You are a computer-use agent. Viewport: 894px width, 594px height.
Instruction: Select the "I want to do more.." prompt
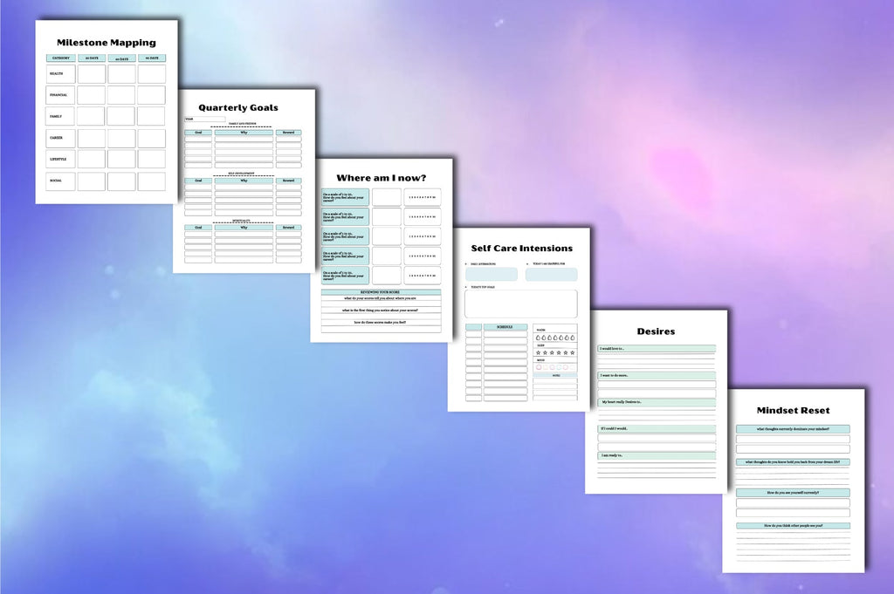(657, 375)
